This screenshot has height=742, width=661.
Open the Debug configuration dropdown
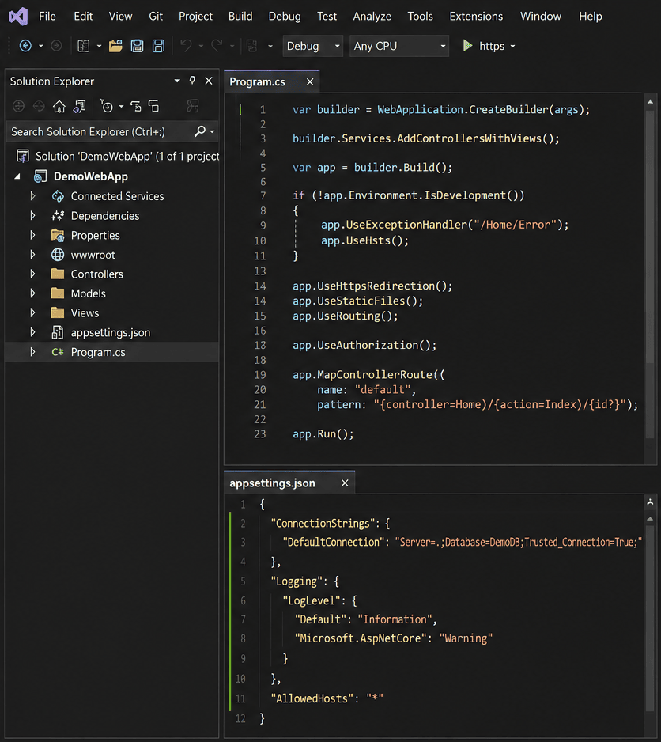[x=313, y=46]
